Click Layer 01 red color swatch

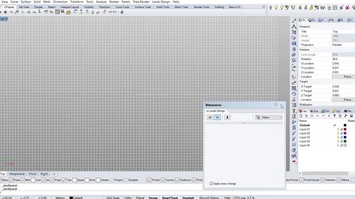coord(345,129)
